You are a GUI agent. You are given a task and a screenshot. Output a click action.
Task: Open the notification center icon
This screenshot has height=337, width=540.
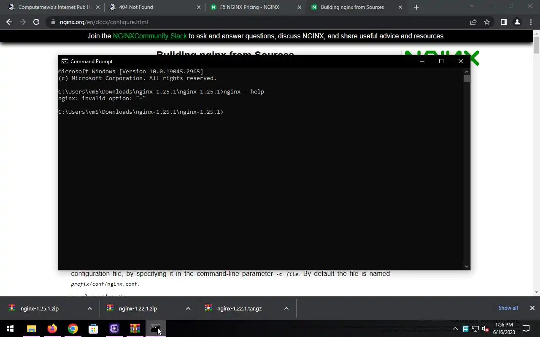point(526,329)
